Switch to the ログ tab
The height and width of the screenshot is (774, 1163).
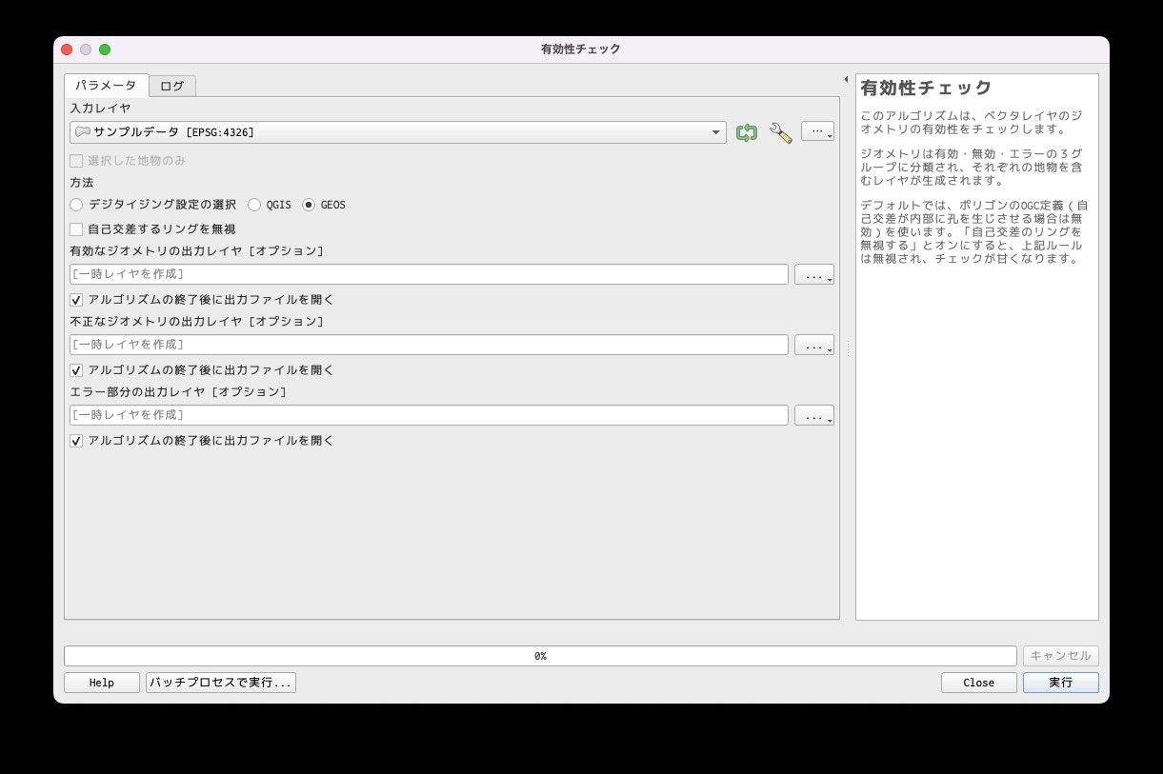coord(172,86)
